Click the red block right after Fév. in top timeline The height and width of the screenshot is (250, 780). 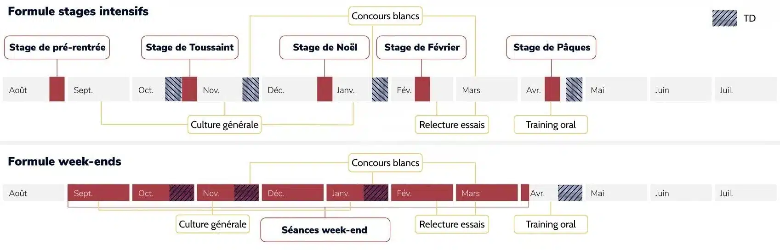coord(422,89)
